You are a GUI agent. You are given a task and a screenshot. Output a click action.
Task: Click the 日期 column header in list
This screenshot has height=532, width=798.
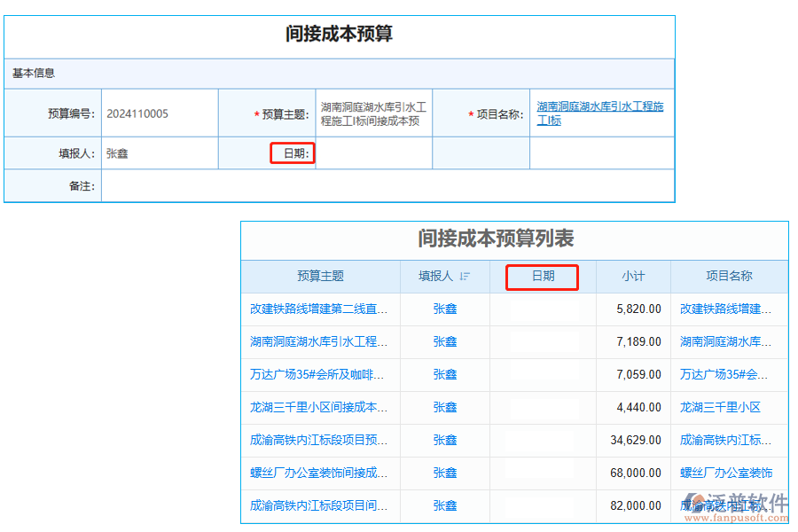(543, 277)
